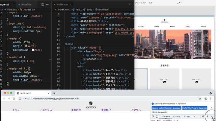This screenshot has width=216, height=121.
Task: Select the 株式会社XXX Chrome tab
Action: 33,93
